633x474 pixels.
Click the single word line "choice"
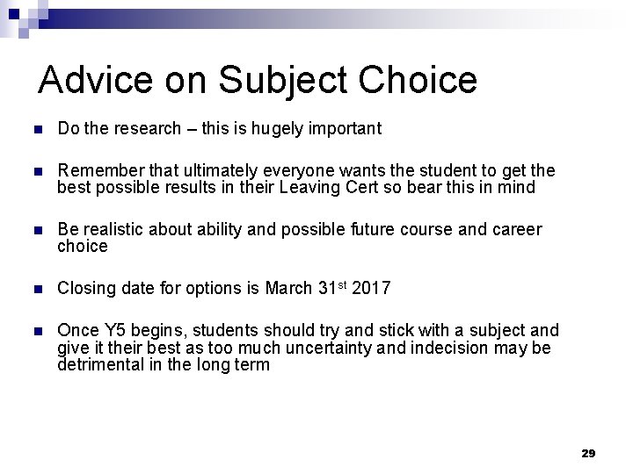click(x=82, y=246)
